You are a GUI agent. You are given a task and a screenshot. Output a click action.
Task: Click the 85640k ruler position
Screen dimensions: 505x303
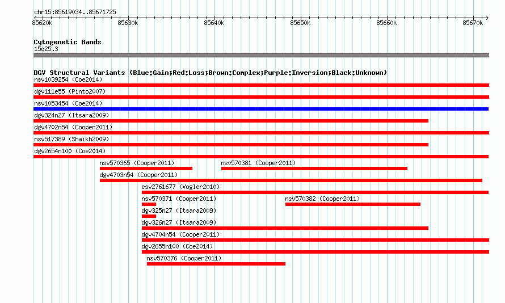click(x=214, y=23)
